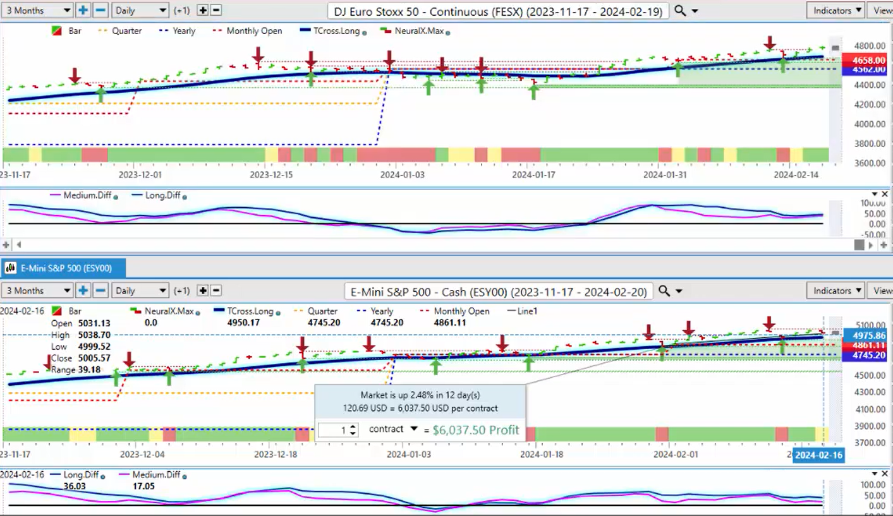This screenshot has width=893, height=516.
Task: Open Long.Diff settings dot in FESX indicator panel
Action: (x=185, y=196)
